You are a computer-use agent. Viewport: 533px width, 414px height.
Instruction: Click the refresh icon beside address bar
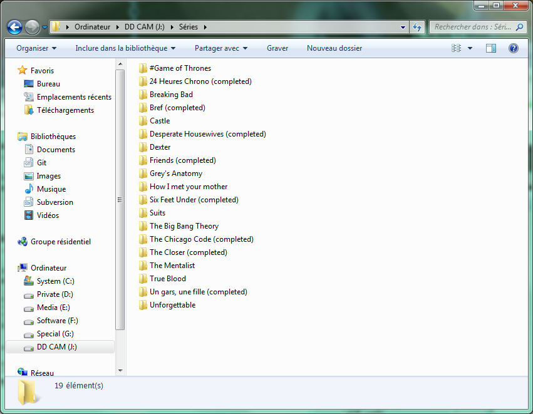click(x=418, y=27)
